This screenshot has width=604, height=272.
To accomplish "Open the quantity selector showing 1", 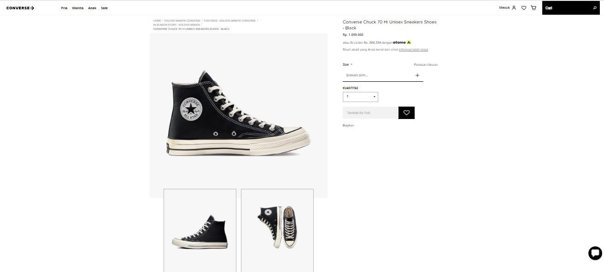I will pyautogui.click(x=360, y=96).
